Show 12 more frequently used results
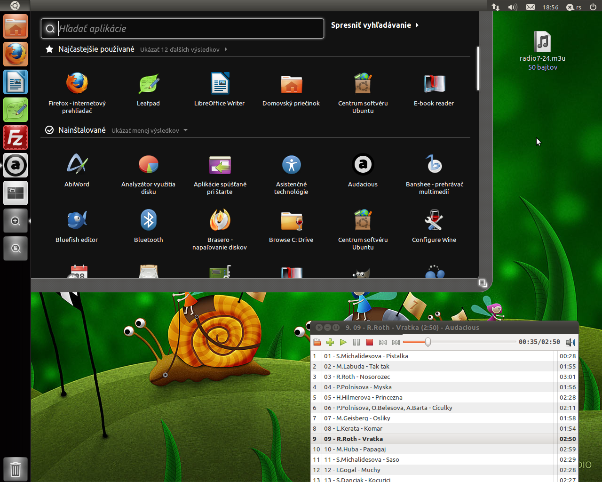This screenshot has height=482, width=602. point(183,49)
